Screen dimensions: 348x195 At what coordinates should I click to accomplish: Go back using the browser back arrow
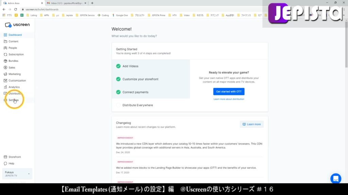click(x=4, y=9)
